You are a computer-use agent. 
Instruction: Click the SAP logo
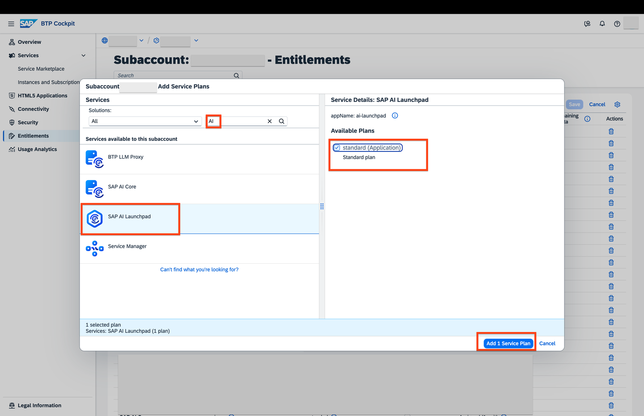pos(28,24)
